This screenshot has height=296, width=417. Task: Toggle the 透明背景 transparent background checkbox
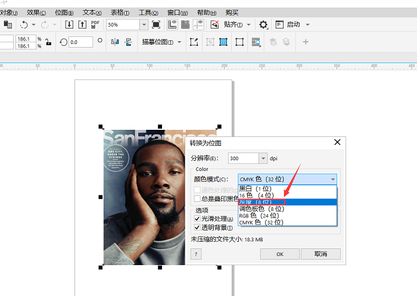click(x=197, y=228)
